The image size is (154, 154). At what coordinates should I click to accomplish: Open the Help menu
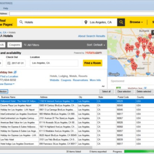[6, 8]
